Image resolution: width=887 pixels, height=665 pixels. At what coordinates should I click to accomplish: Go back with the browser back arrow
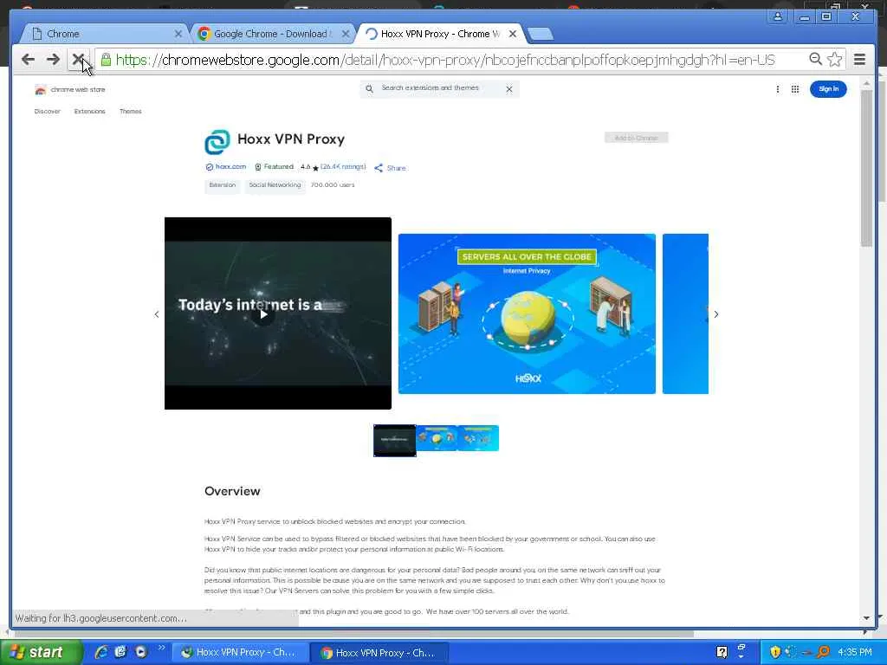click(x=28, y=60)
